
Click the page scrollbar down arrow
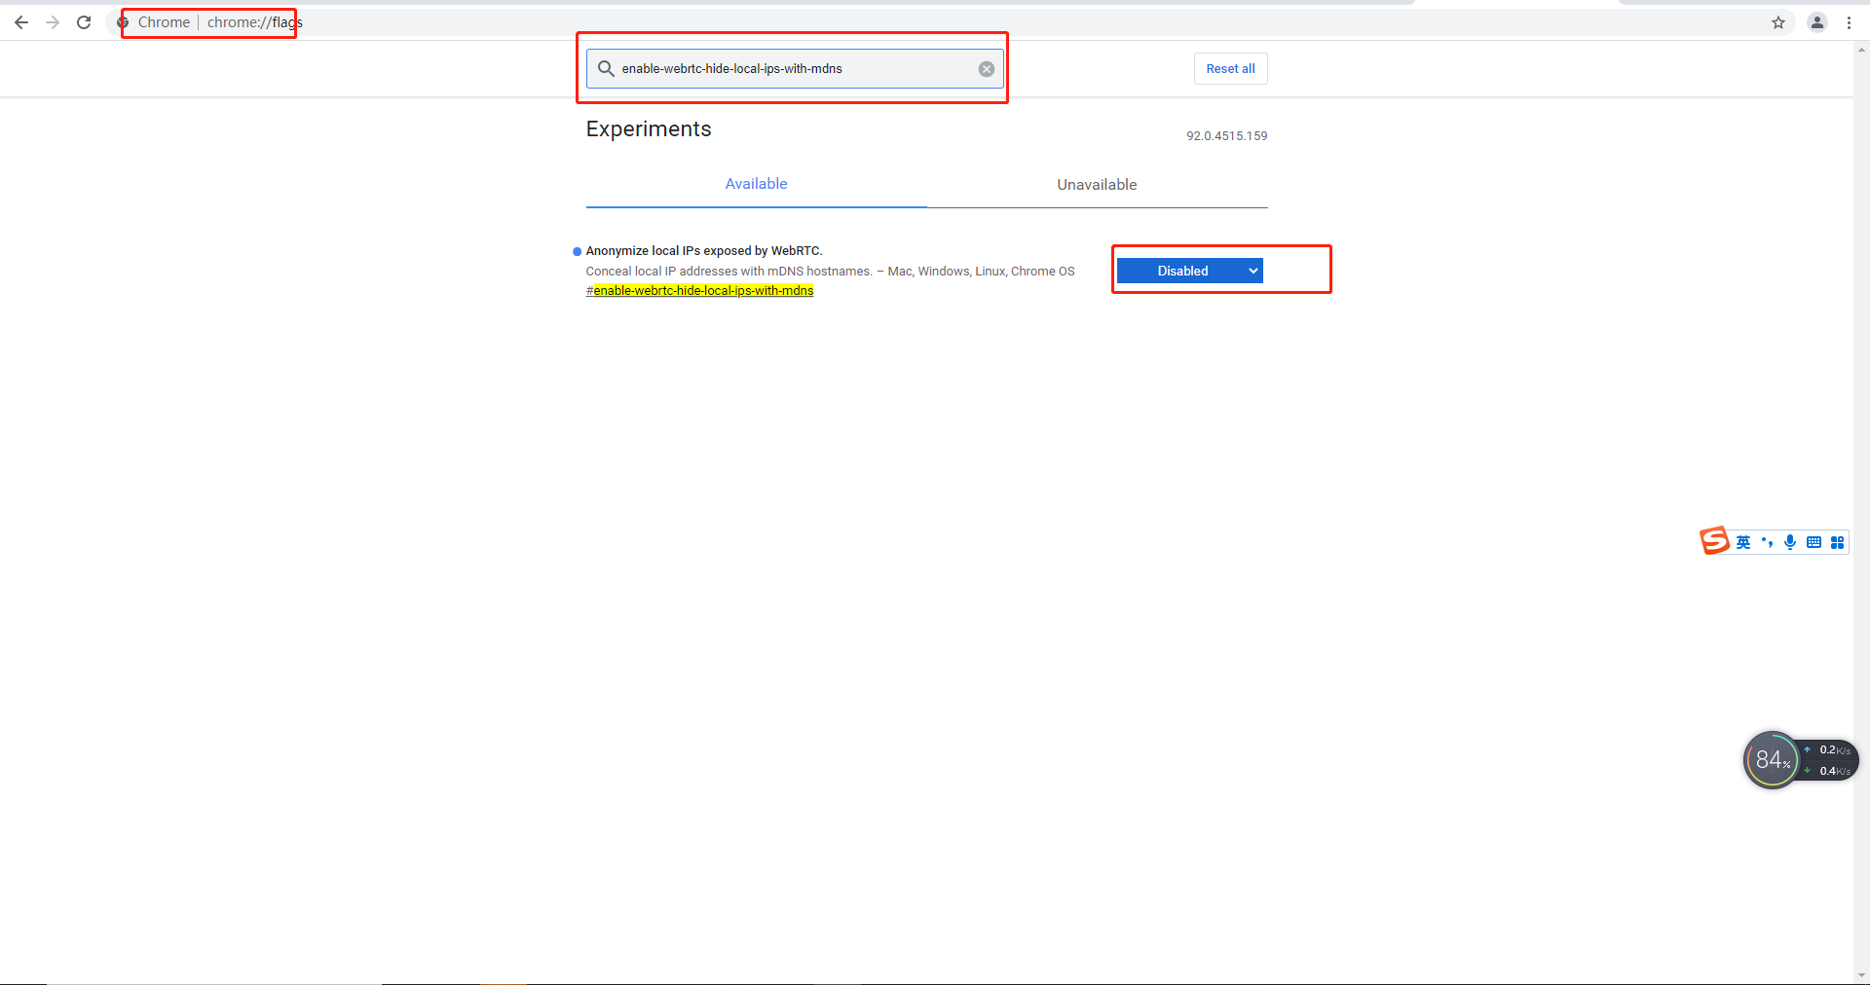coord(1861,975)
